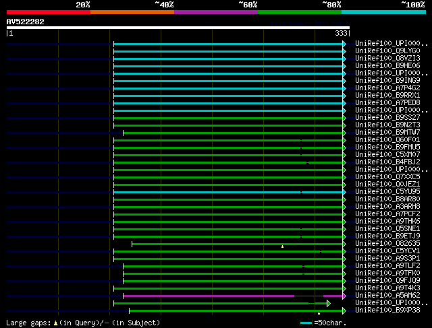This screenshot has width=432, height=328.
Task: Click the white query sequence bar
Action: click(178, 28)
